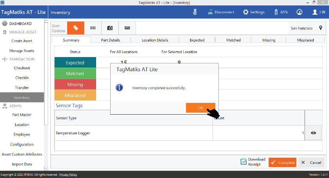The width and height of the screenshot is (329, 178).
Task: Select the barcode scan option
Action: [93, 28]
